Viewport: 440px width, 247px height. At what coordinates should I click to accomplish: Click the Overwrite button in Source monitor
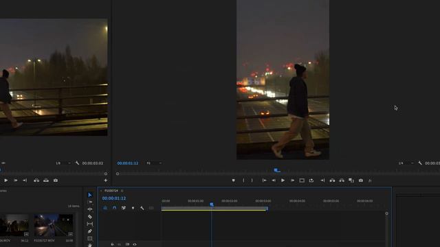(x=46, y=180)
